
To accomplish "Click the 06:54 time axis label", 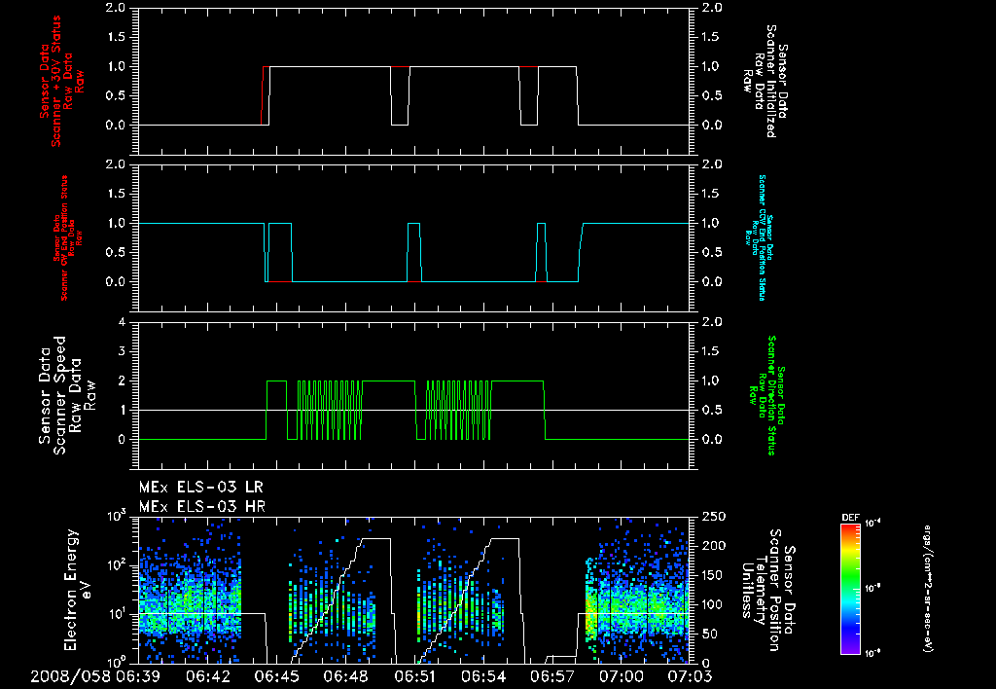I will click(483, 676).
